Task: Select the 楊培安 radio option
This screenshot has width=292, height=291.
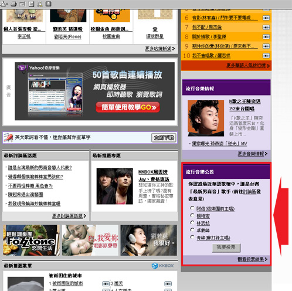Action: [192, 215]
